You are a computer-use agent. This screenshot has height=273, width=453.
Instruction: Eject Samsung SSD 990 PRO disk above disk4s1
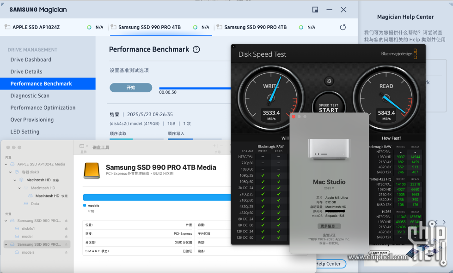(66, 221)
